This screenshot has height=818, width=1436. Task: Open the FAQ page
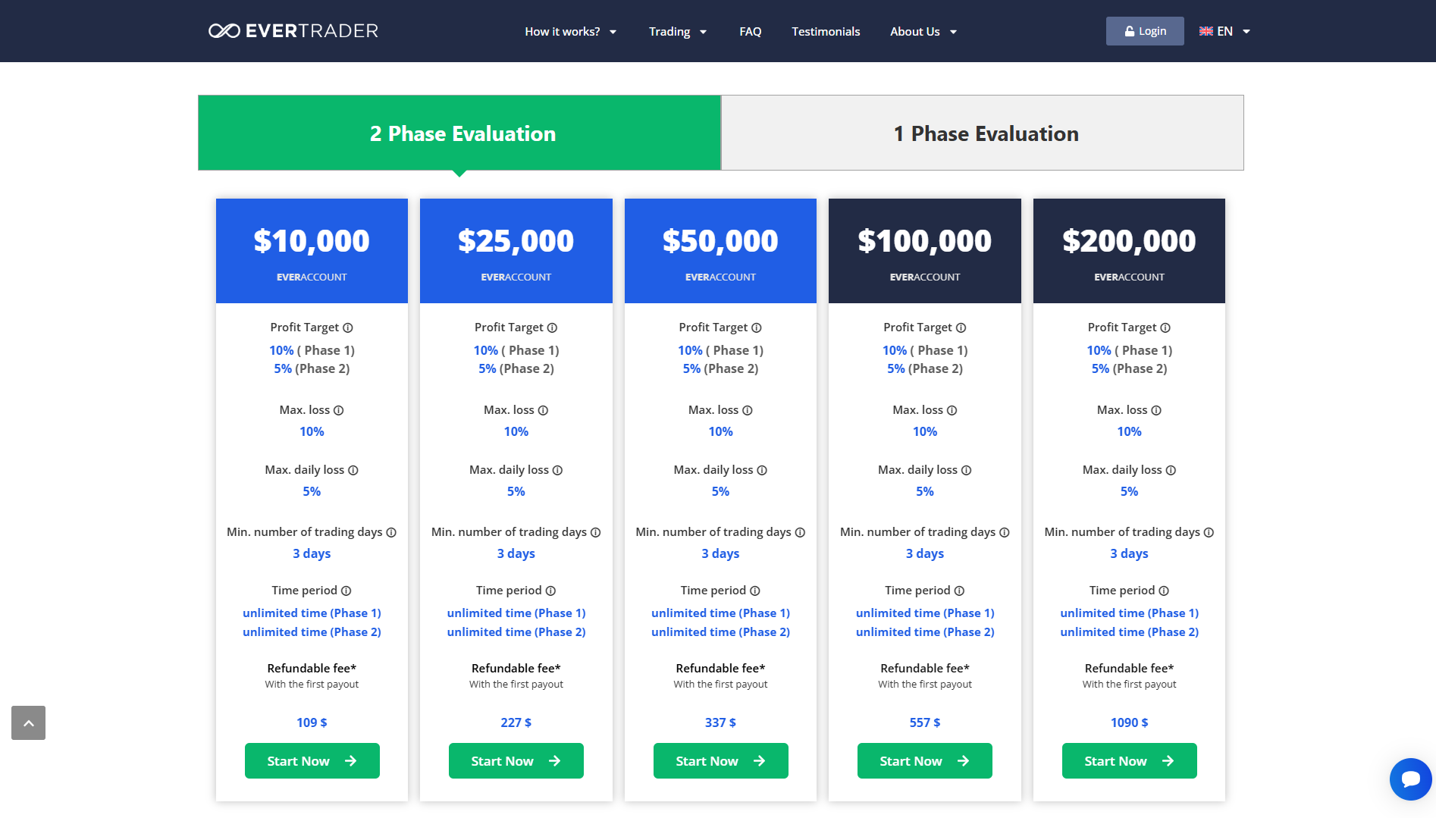(751, 32)
